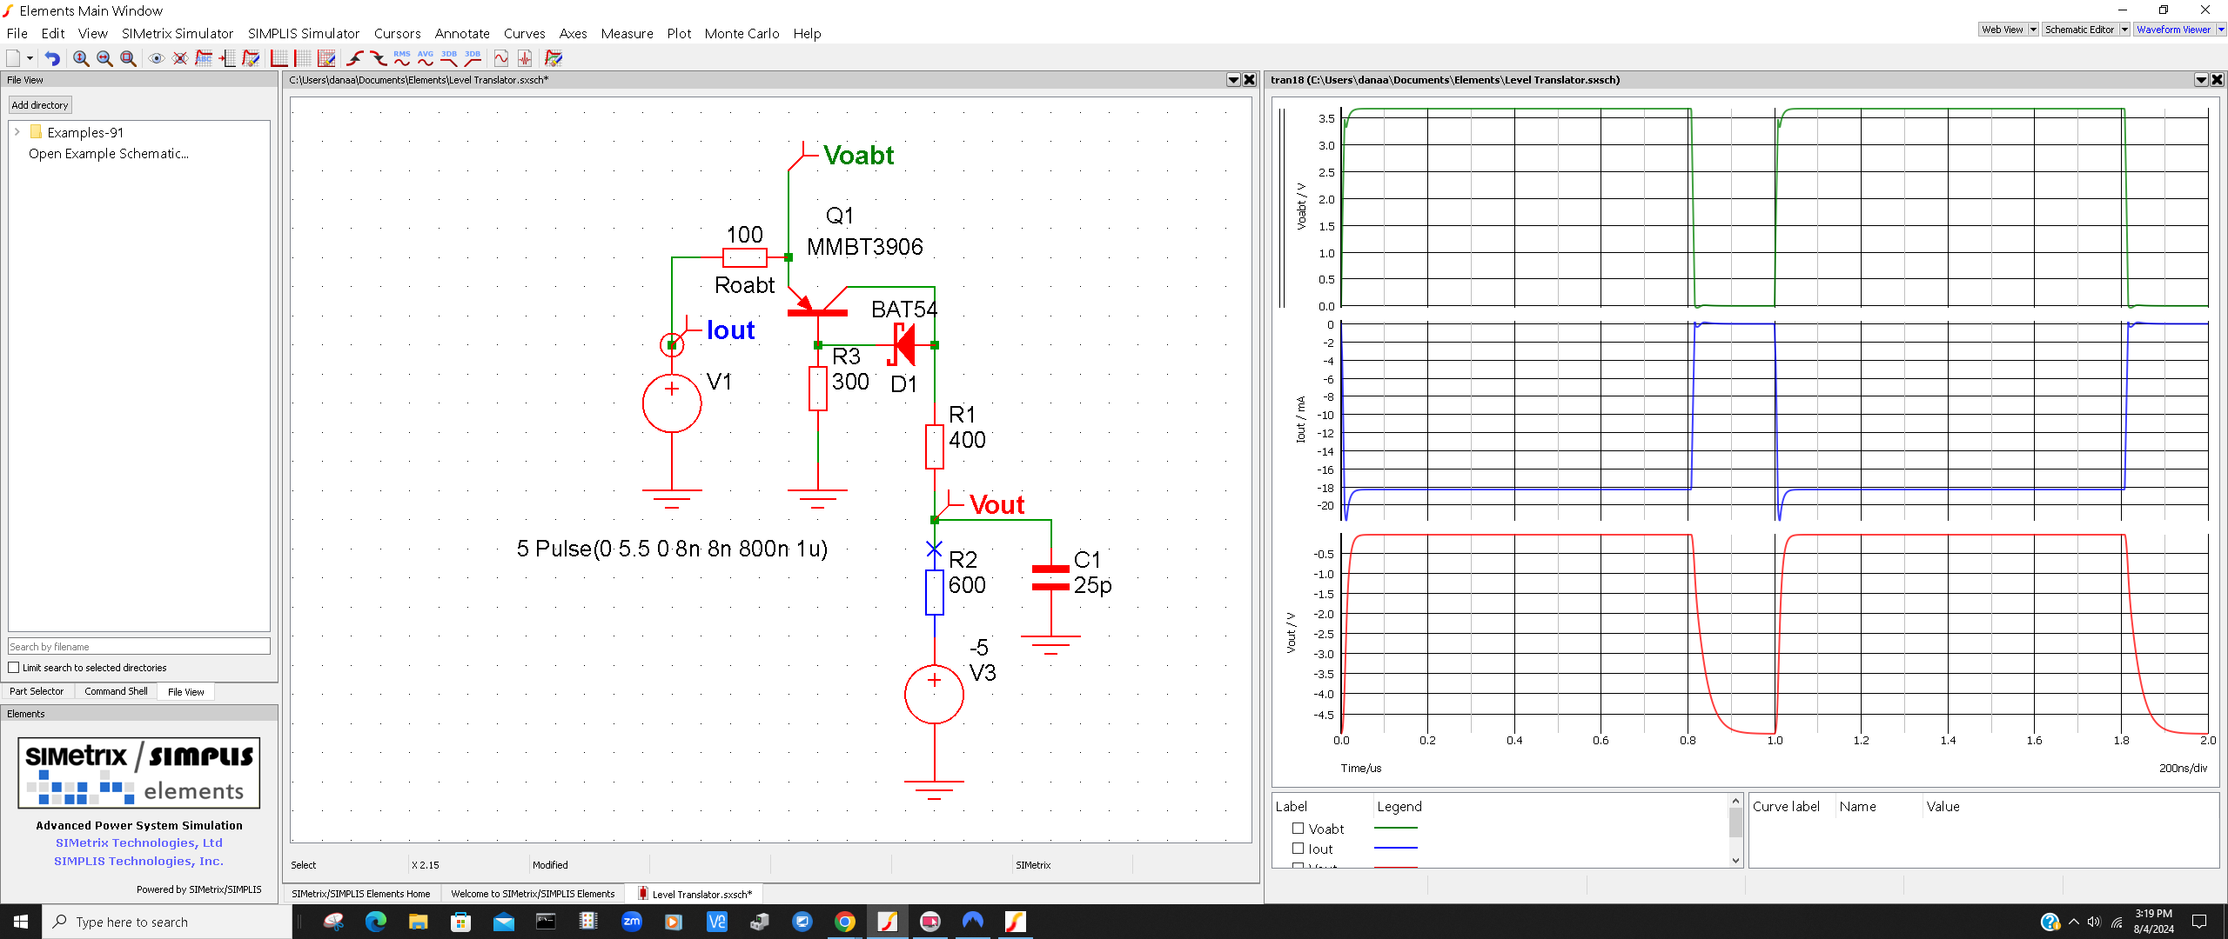
Task: Open the SIMPLIS Technologies, Inc. link
Action: 139,861
